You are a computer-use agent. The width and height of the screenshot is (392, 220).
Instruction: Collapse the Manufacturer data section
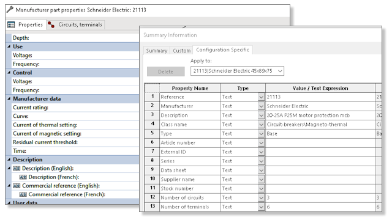[9, 99]
